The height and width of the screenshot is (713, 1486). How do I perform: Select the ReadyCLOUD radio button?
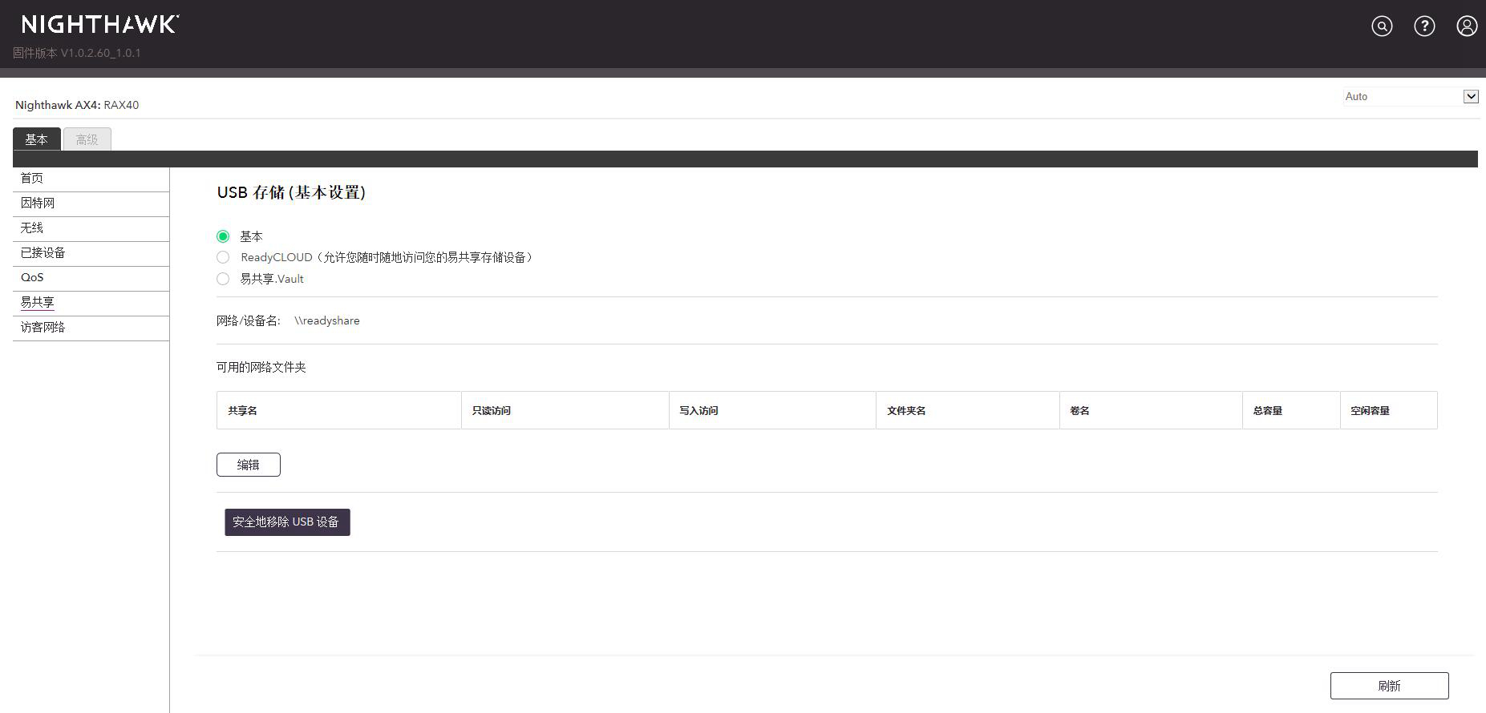(223, 257)
